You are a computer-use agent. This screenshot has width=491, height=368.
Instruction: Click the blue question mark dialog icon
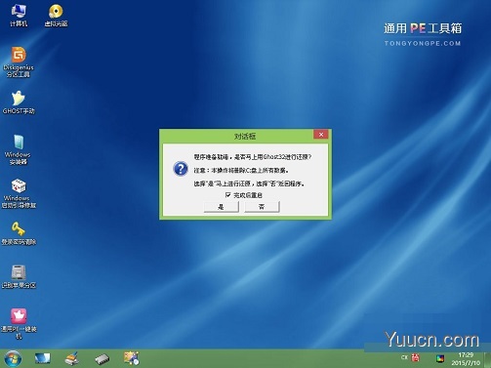(181, 169)
